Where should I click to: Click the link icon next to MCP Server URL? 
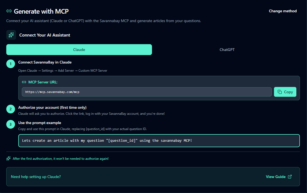[24, 82]
